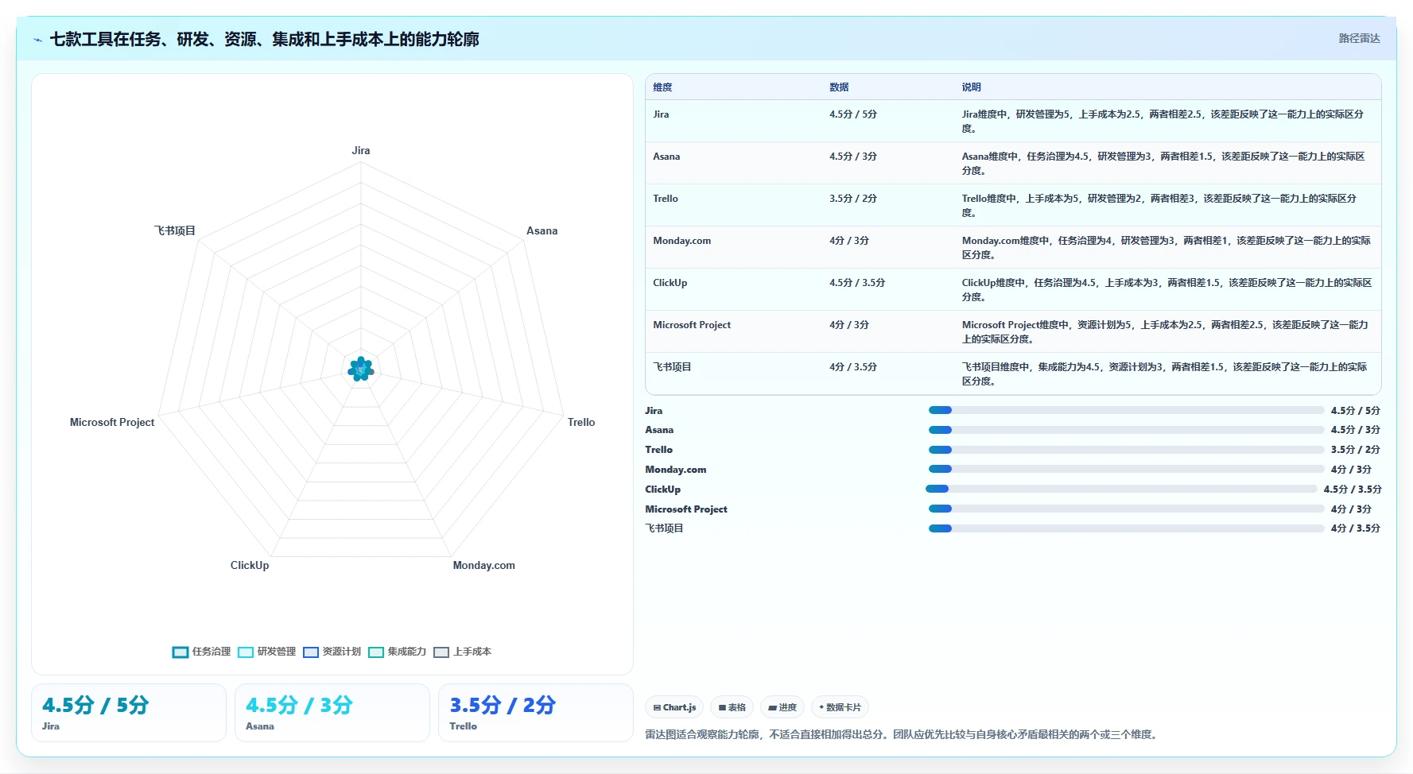Viewport: 1413px width, 774px height.
Task: Select the Microsoft Project row name in table
Action: (x=692, y=325)
